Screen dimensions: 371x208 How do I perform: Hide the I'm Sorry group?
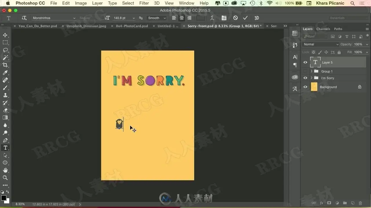(305, 78)
